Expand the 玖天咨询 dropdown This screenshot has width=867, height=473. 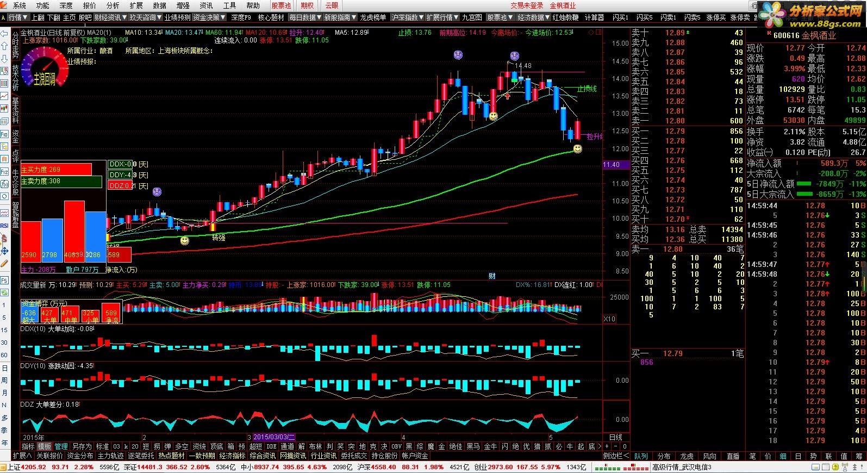pos(146,17)
